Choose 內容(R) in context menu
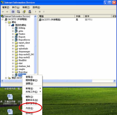 (29, 108)
